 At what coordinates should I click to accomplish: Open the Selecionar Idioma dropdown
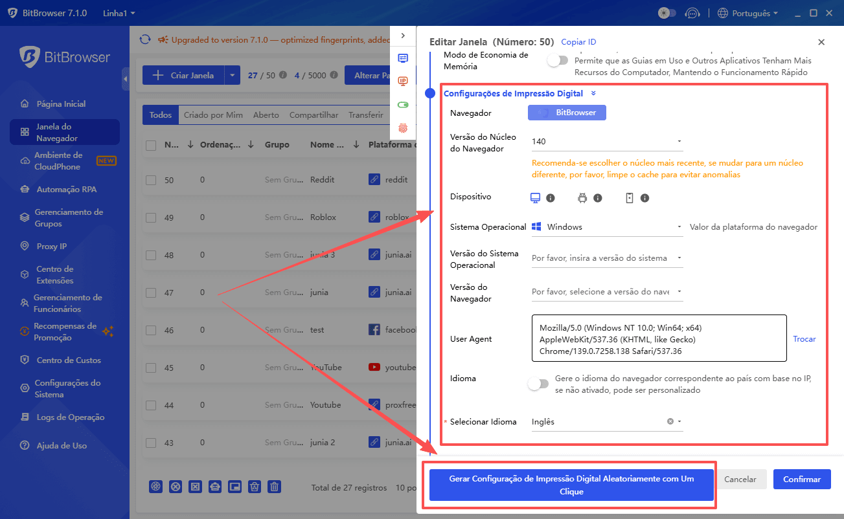click(606, 421)
